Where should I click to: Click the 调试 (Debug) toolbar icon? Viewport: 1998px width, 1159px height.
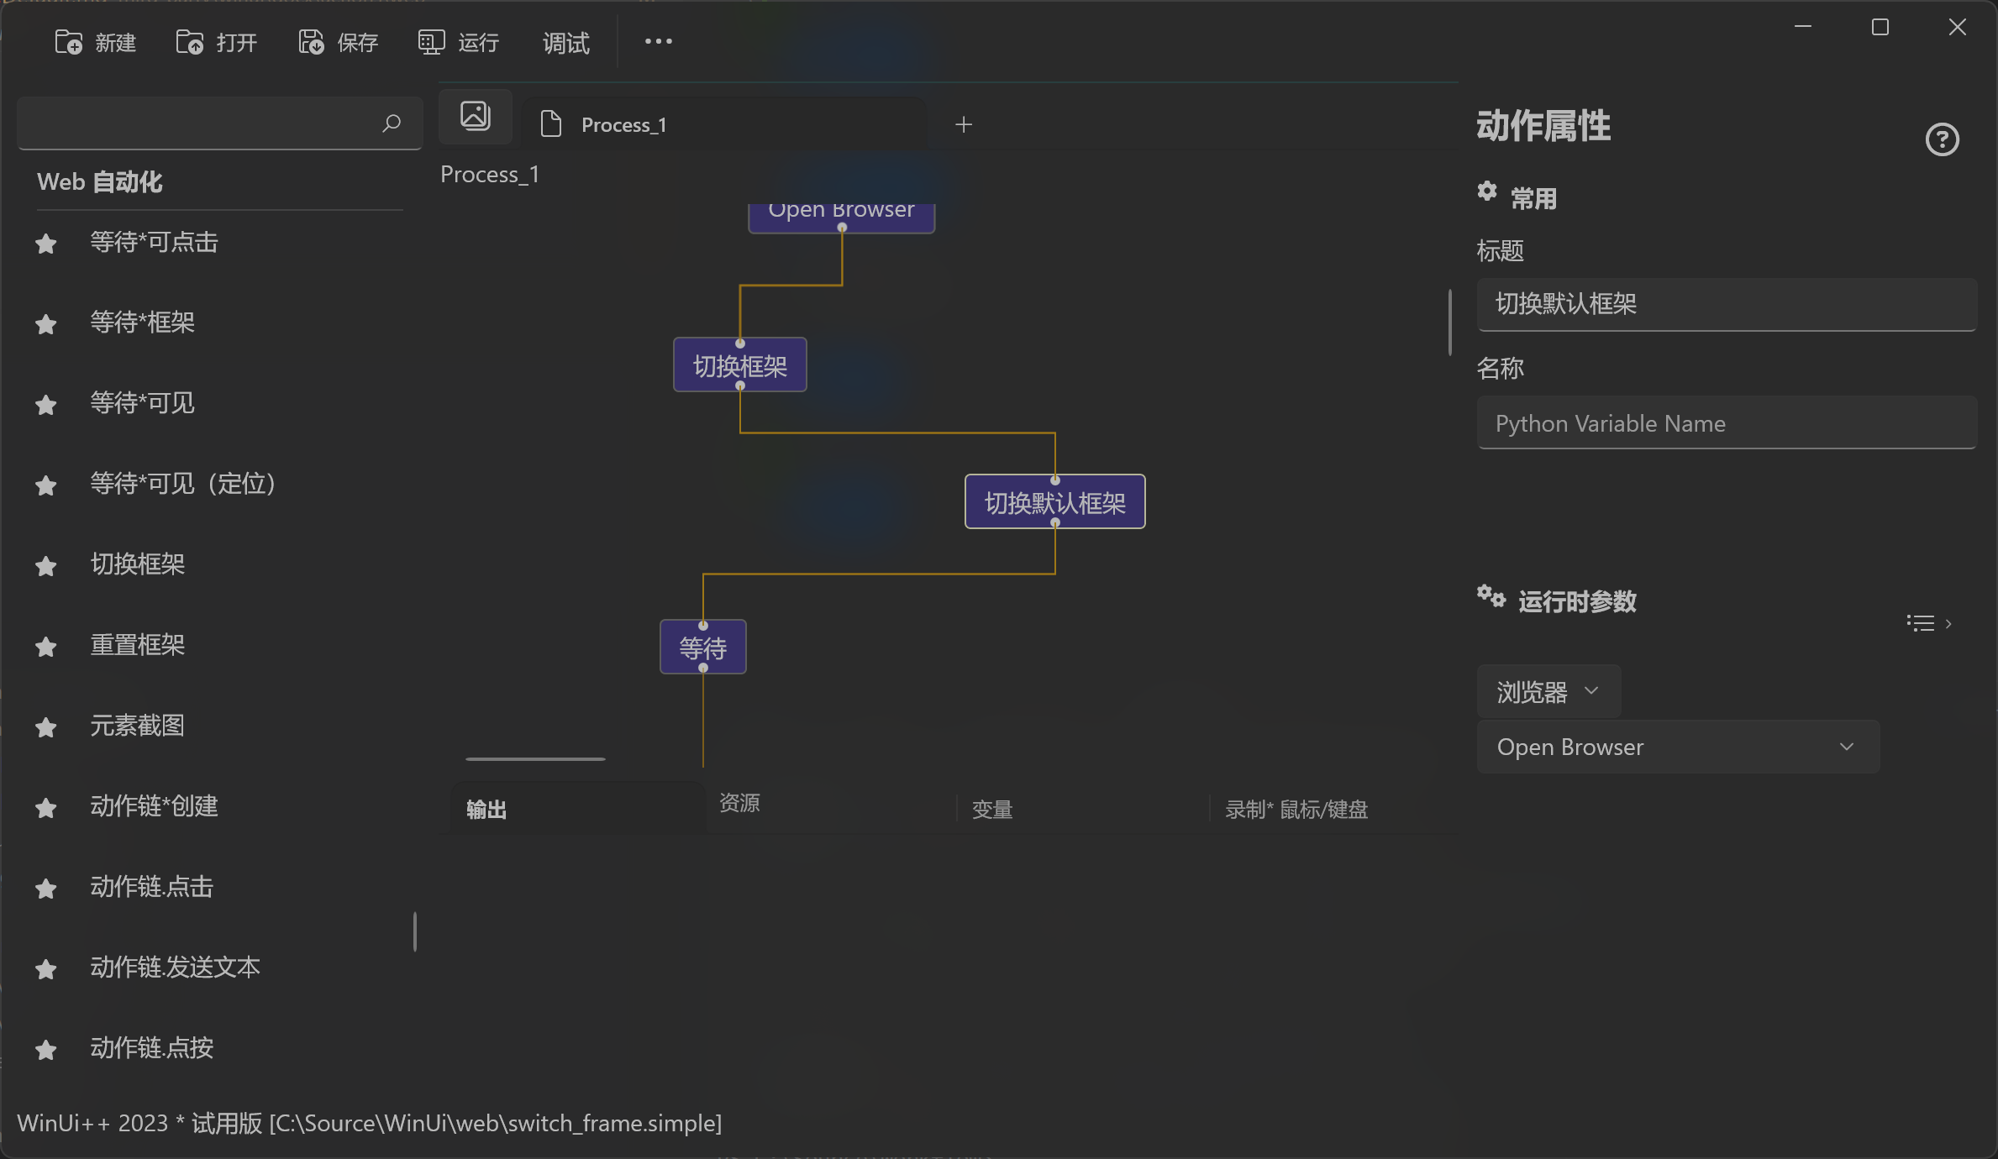tap(565, 43)
